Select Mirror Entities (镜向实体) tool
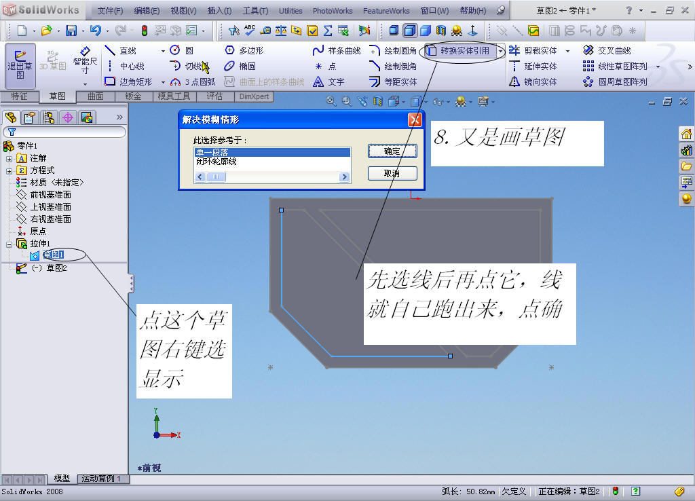 (533, 81)
